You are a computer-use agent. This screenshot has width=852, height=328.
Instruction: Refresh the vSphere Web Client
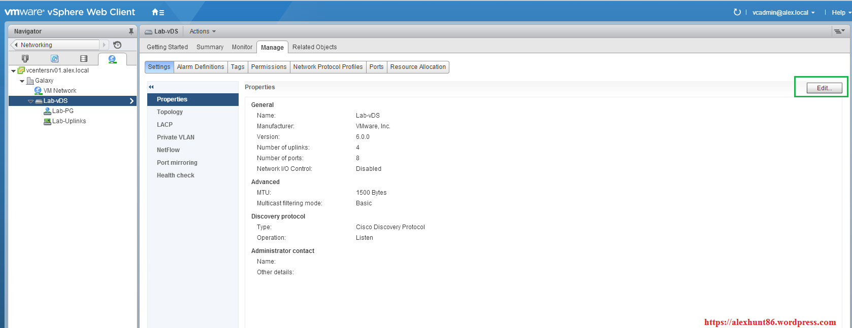pyautogui.click(x=737, y=12)
